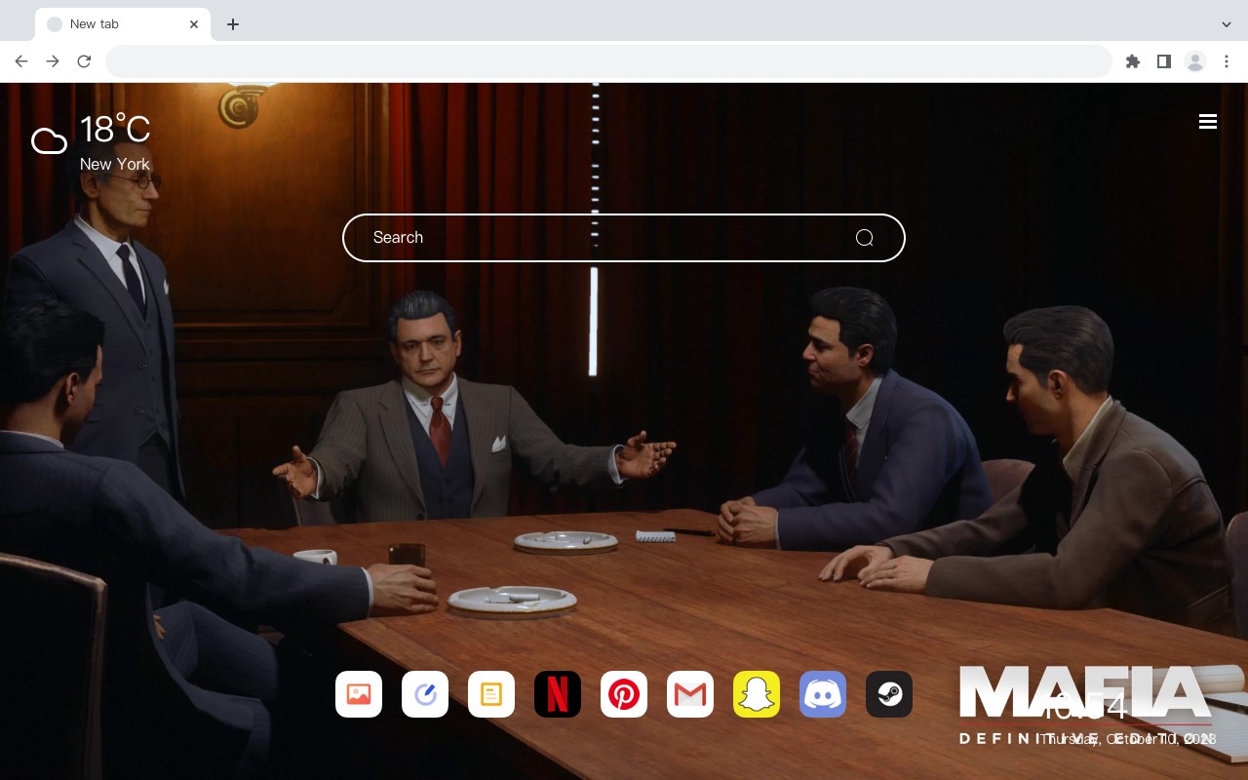
Task: Open the Snapchat shortcut
Action: (x=757, y=694)
